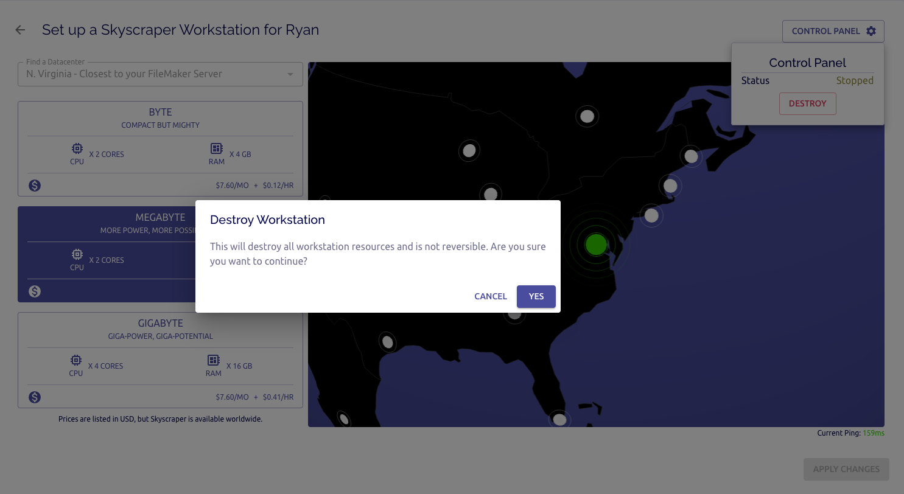
Task: Click the back arrow icon
Action: [x=20, y=30]
